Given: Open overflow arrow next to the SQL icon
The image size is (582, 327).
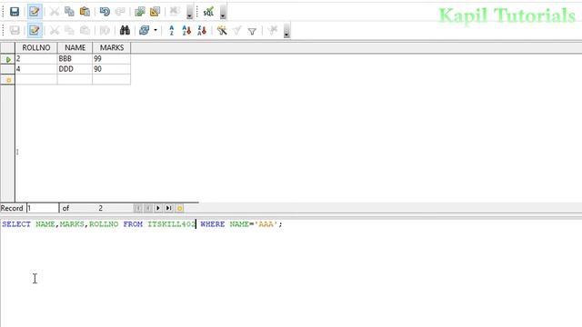Looking at the screenshot, I should pos(223,13).
